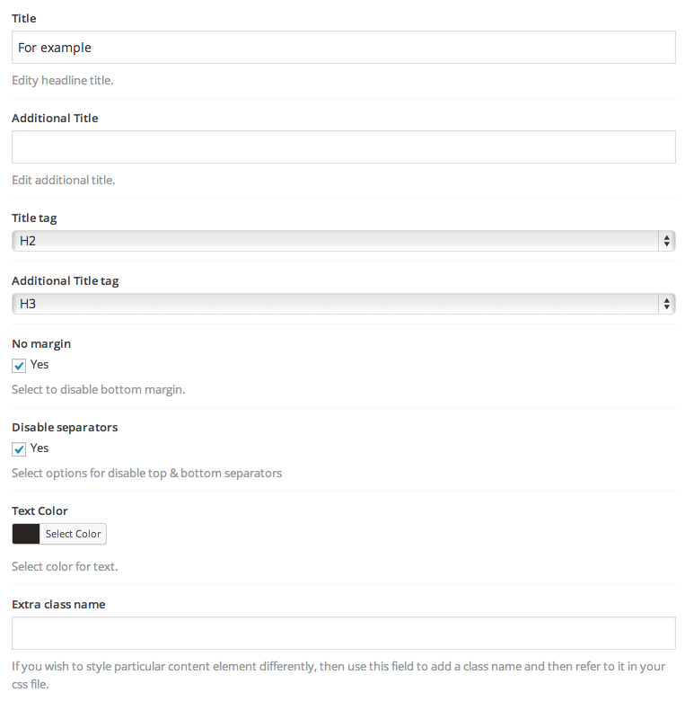Focus the Title field containing For example
Image resolution: width=685 pixels, height=701 pixels.
coord(343,48)
